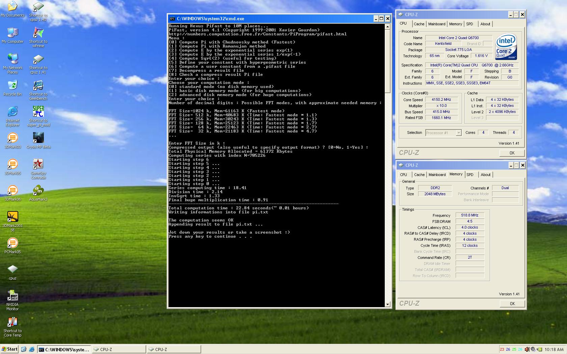This screenshot has height=354, width=567.
Task: Open the Start menu
Action: [10, 349]
